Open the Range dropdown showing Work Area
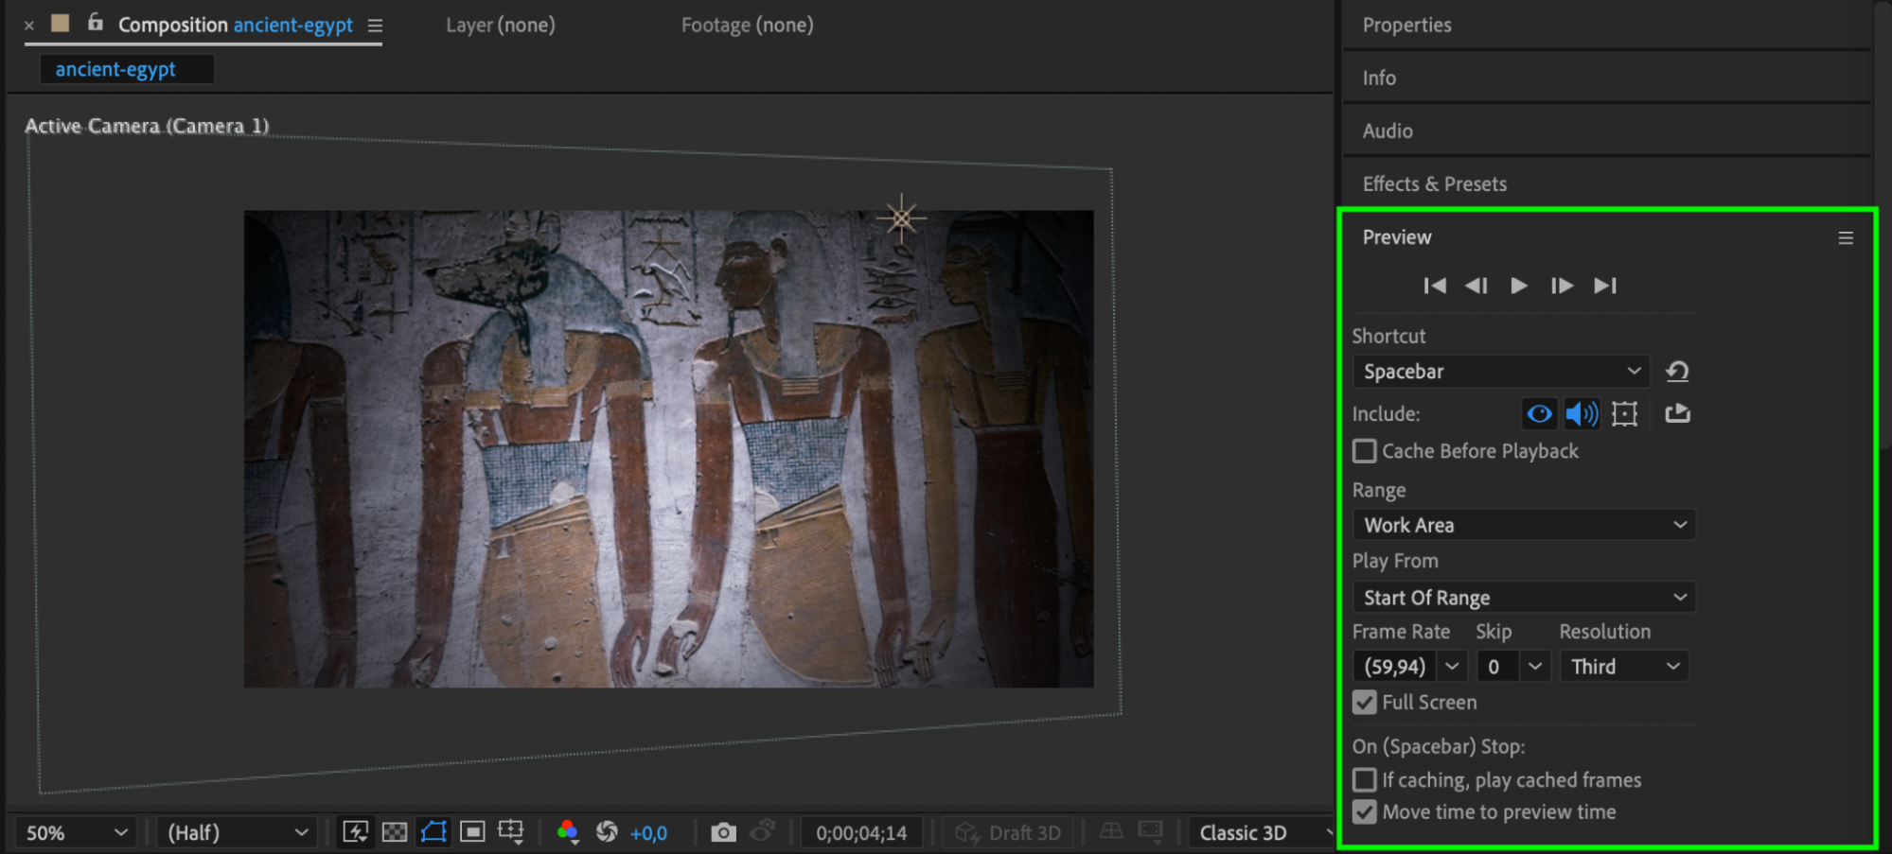The height and width of the screenshot is (854, 1892). [x=1524, y=525]
